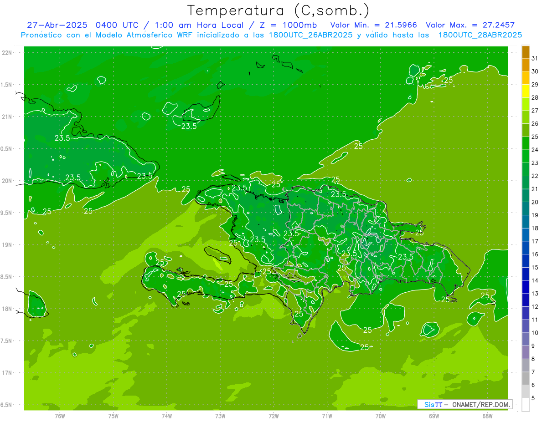The width and height of the screenshot is (547, 422).
Task: Click "Valor Max. = 27.2457" text
Action: (x=470, y=25)
